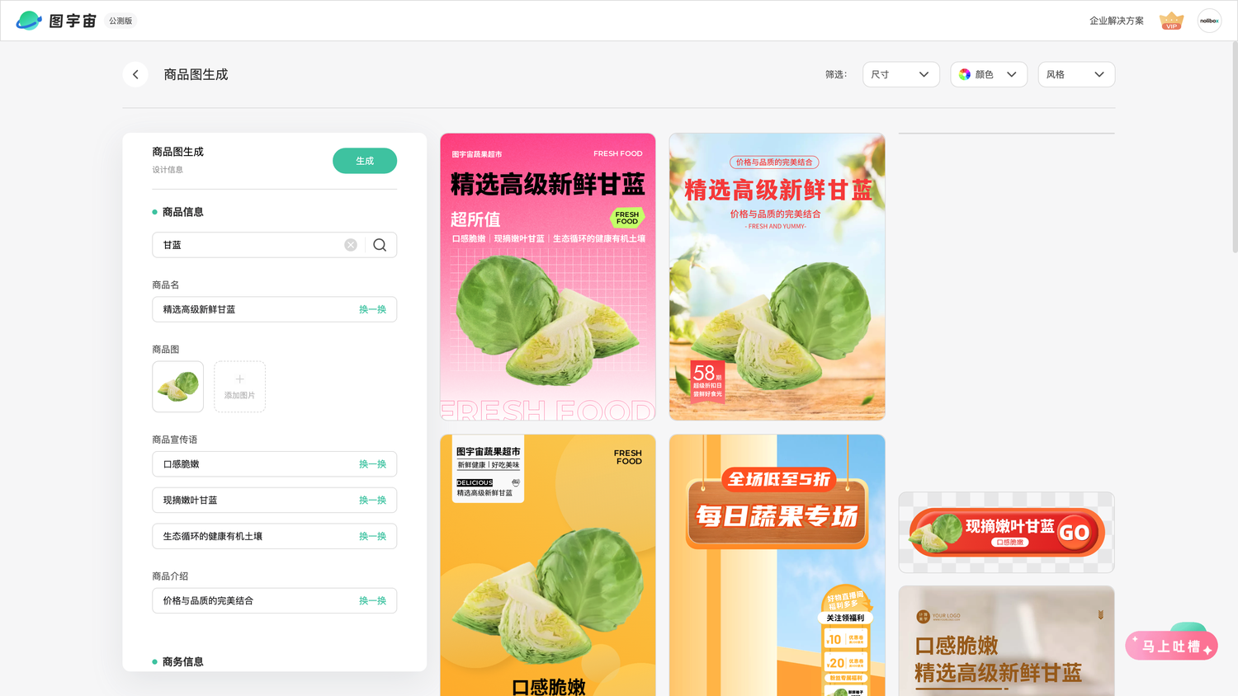1238x696 pixels.
Task: Select the cabbage product image thumbnail
Action: click(177, 387)
